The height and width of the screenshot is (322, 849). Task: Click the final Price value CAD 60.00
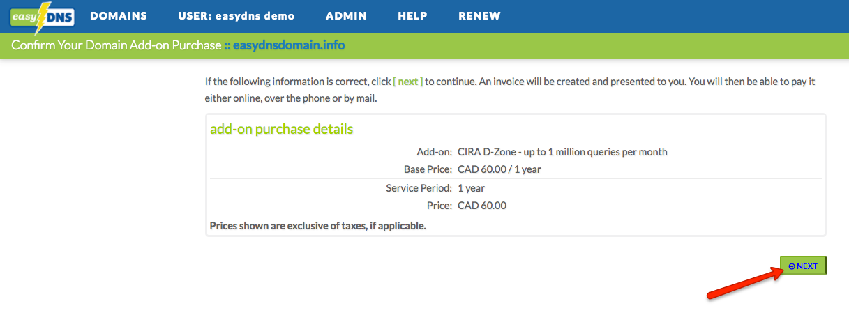click(482, 206)
